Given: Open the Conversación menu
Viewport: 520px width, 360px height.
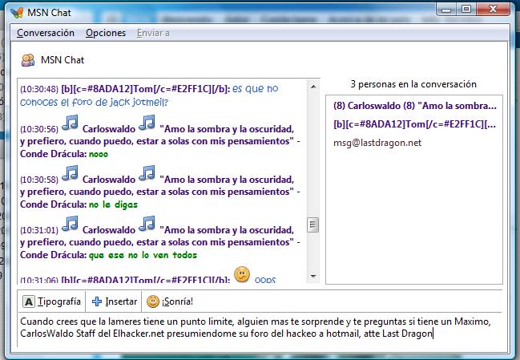Looking at the screenshot, I should 46,33.
